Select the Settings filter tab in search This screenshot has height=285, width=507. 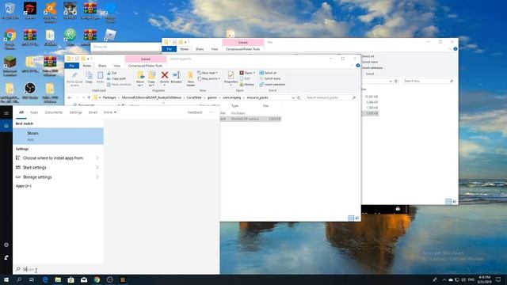click(x=76, y=112)
